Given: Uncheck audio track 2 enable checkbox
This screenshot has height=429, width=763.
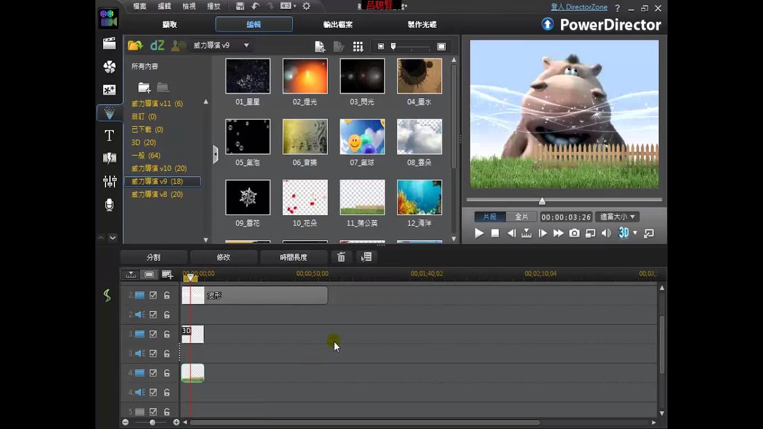Looking at the screenshot, I should pyautogui.click(x=153, y=315).
